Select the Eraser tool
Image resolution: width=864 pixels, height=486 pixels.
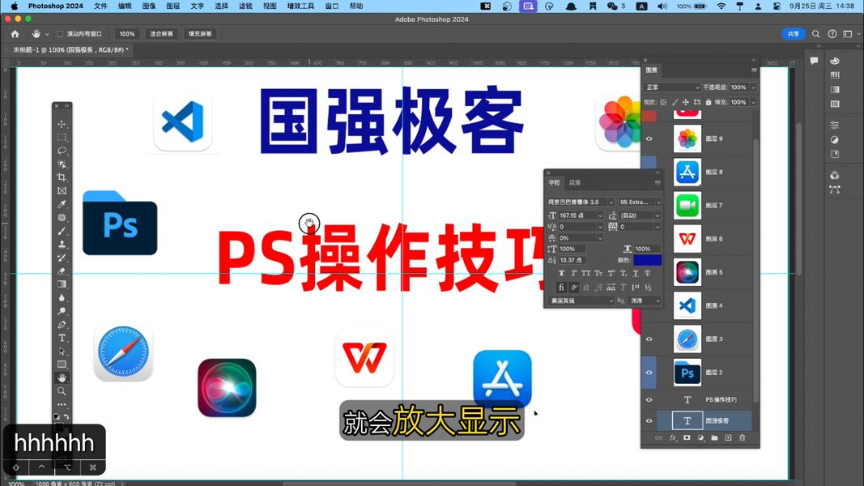pos(62,271)
